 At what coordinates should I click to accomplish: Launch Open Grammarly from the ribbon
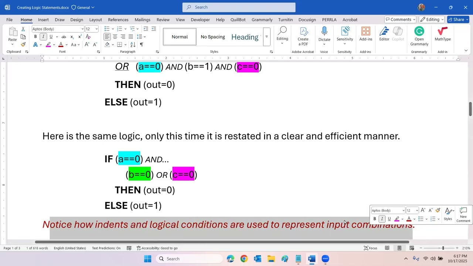[419, 36]
